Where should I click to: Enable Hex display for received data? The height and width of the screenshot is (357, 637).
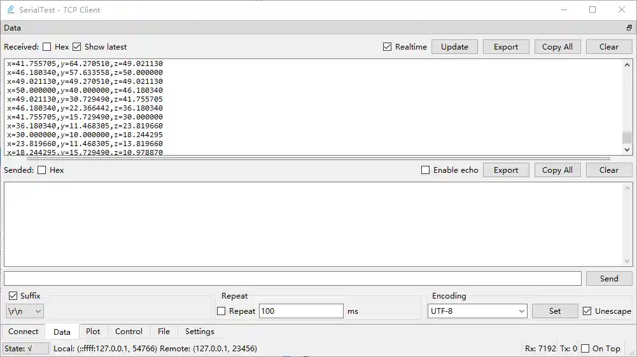47,46
